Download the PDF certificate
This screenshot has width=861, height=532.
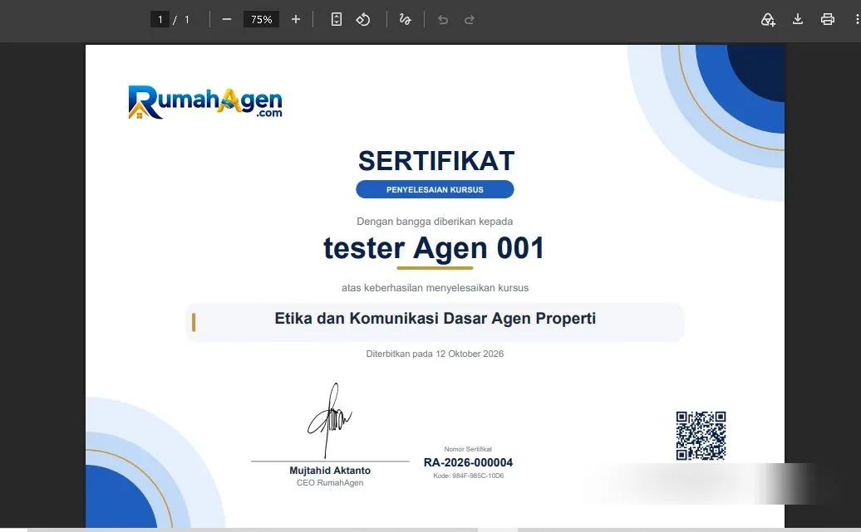(798, 20)
